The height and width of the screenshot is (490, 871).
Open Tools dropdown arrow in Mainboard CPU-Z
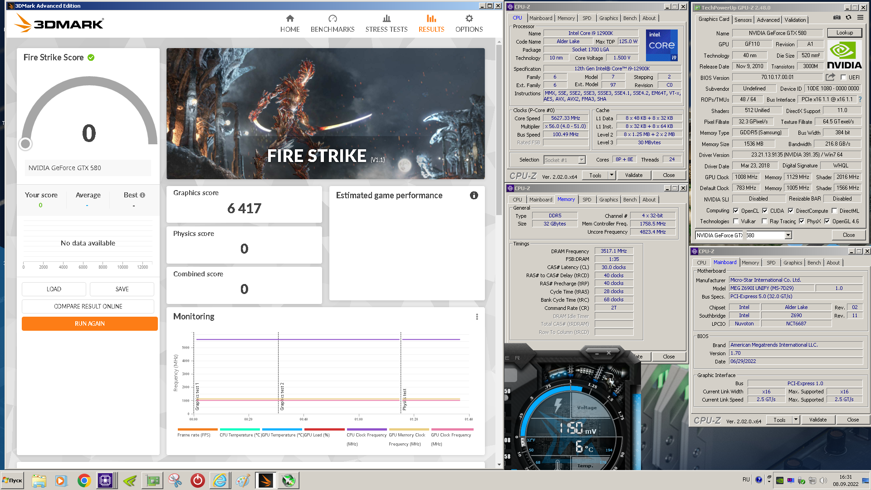point(796,420)
